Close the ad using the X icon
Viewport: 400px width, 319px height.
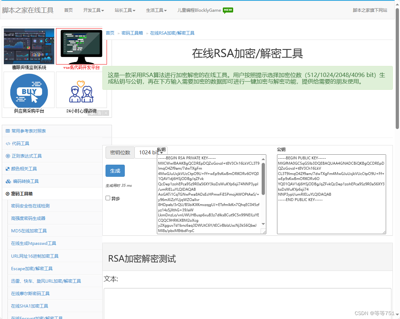click(106, 113)
